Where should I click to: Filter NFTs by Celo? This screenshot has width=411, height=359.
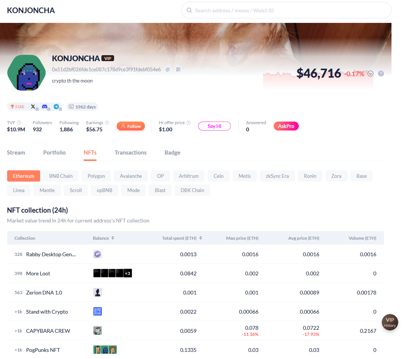[218, 176]
